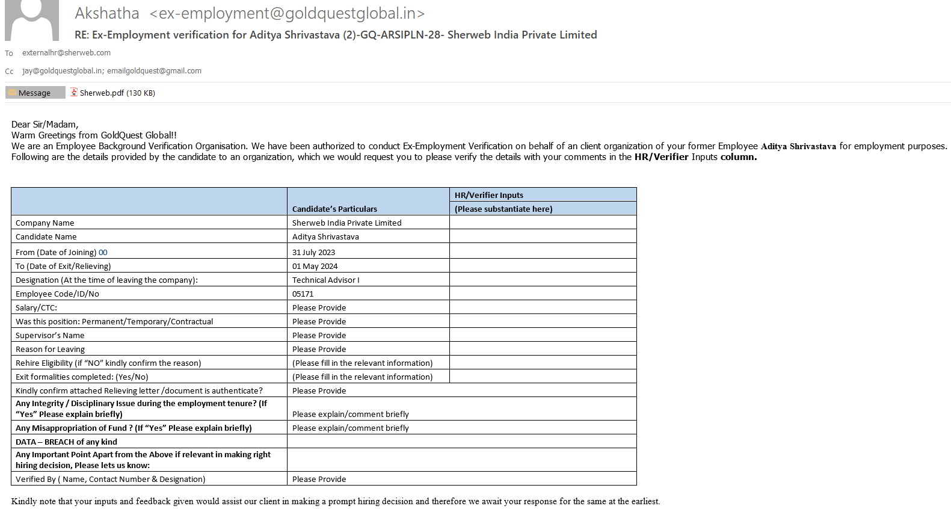Select the sender name Akshatha

[x=107, y=13]
